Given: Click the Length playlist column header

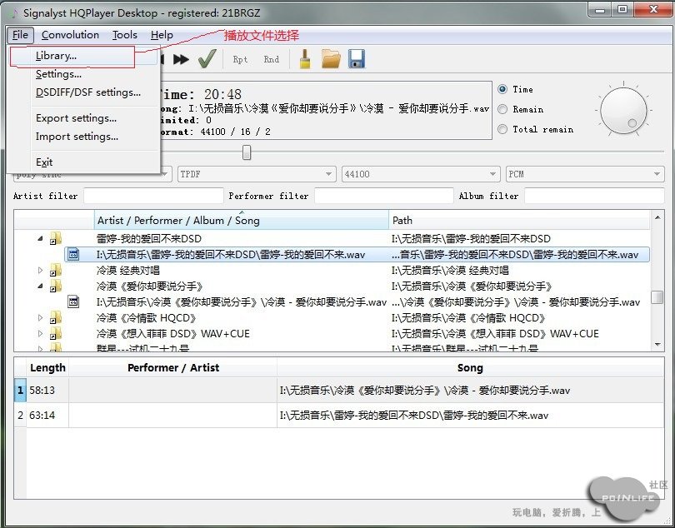Looking at the screenshot, I should 47,368.
